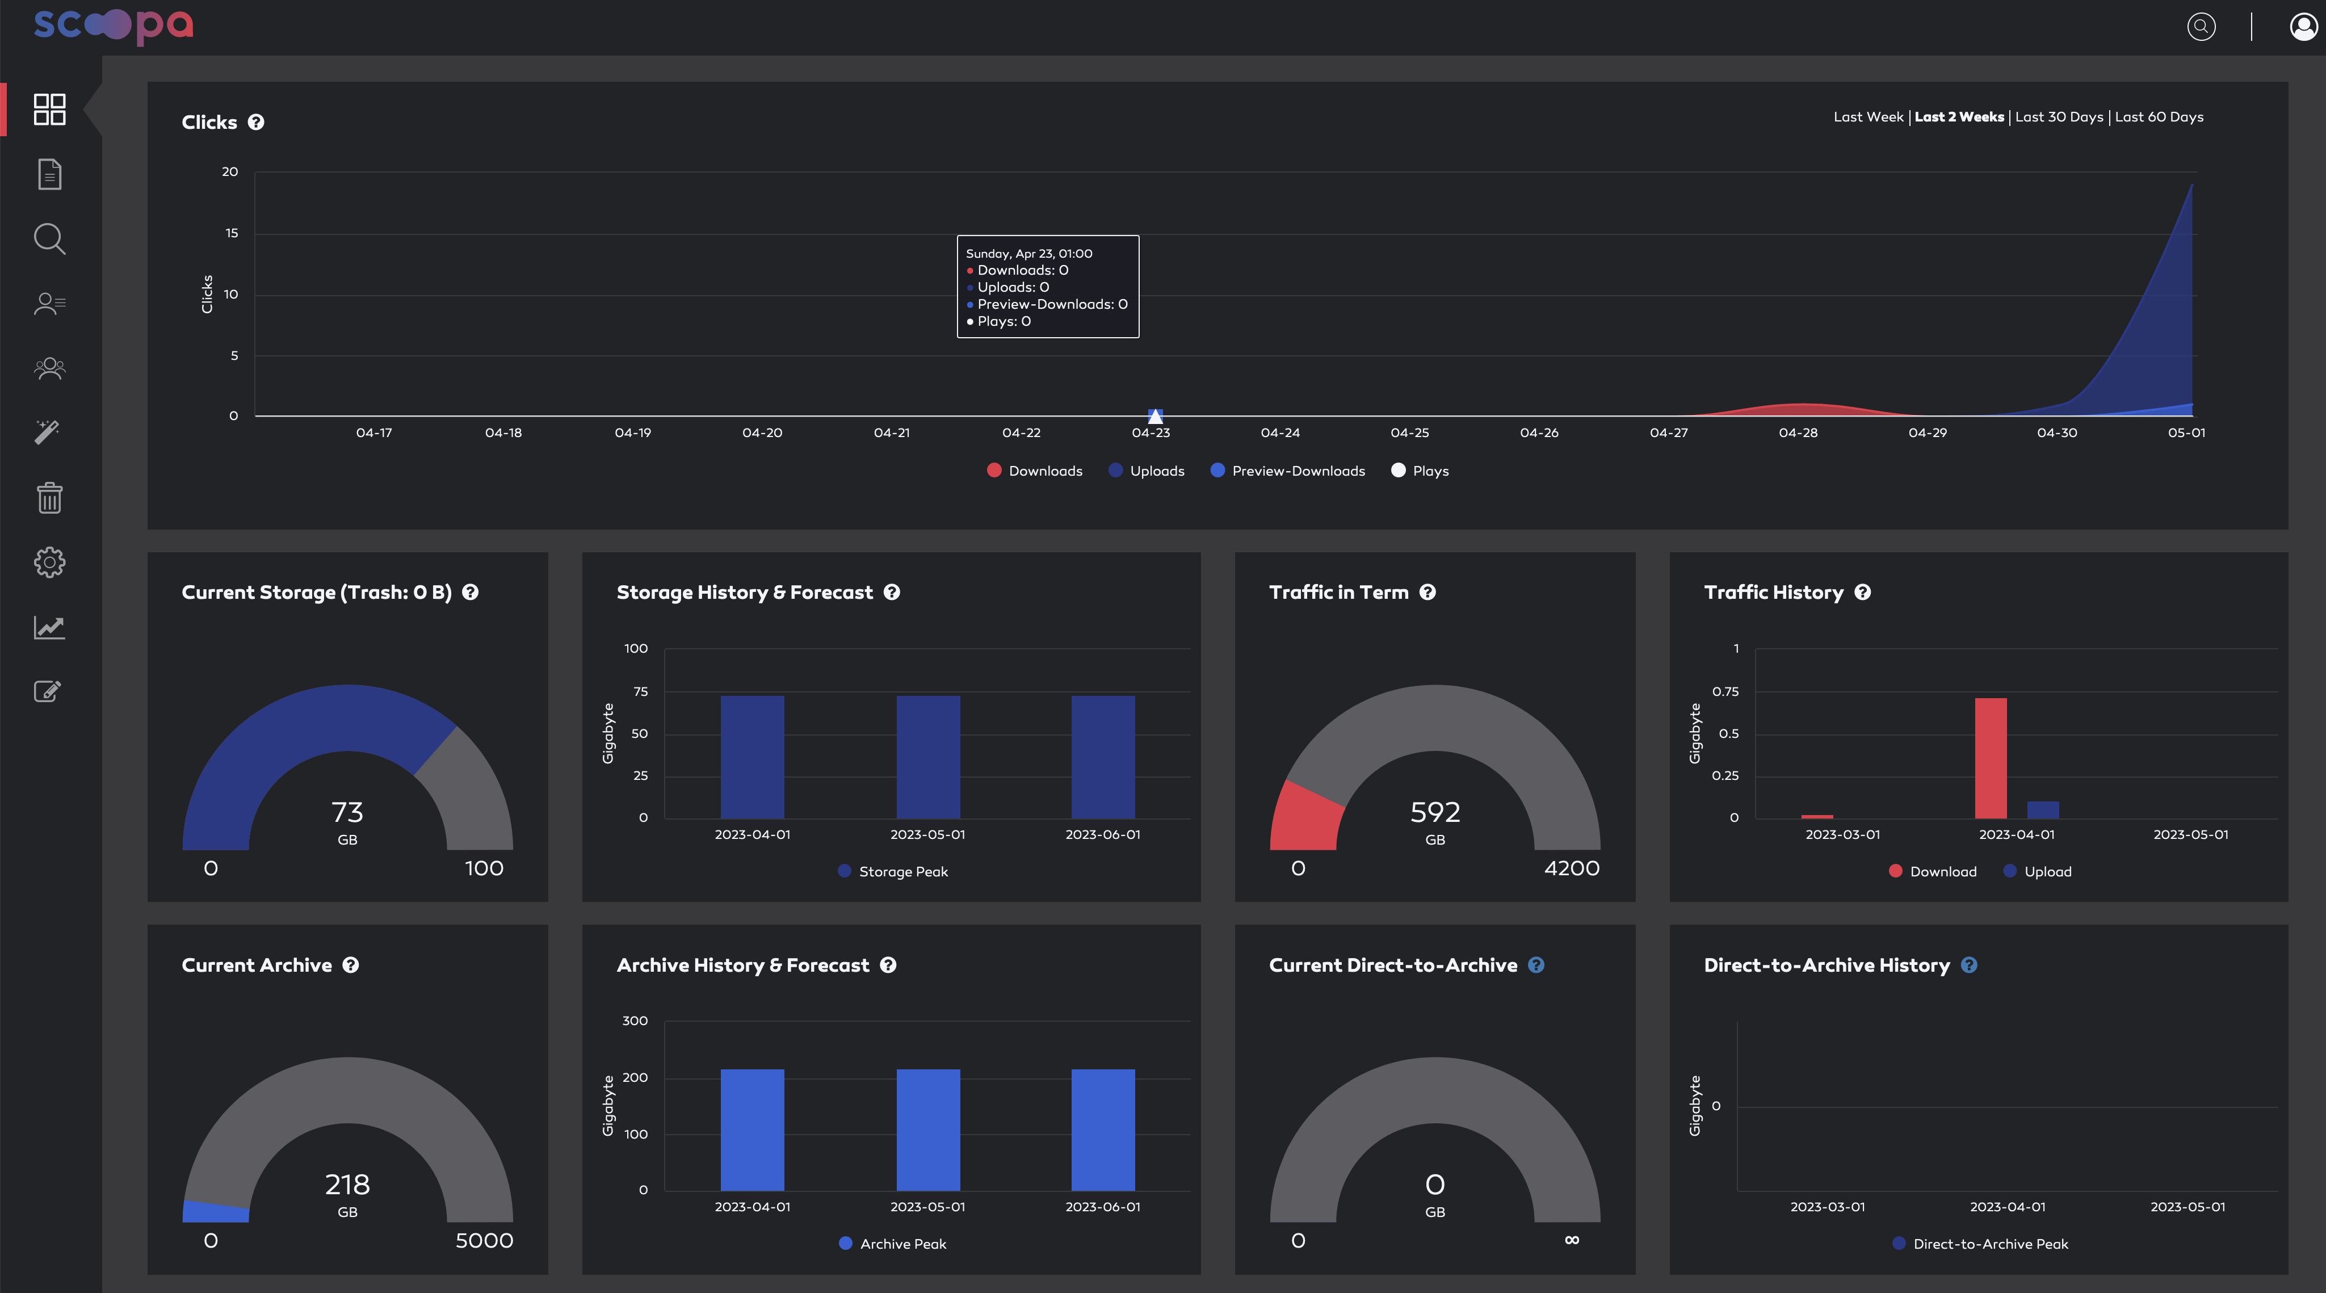The width and height of the screenshot is (2326, 1293).
Task: Open the statistics line chart icon in sidebar
Action: pos(49,628)
